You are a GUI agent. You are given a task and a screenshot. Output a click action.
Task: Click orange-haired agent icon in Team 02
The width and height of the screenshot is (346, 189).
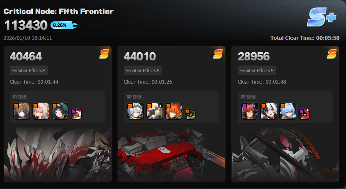pos(174,111)
